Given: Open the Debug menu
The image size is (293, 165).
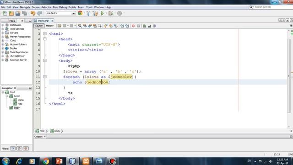Looking at the screenshot, I should (63, 7).
